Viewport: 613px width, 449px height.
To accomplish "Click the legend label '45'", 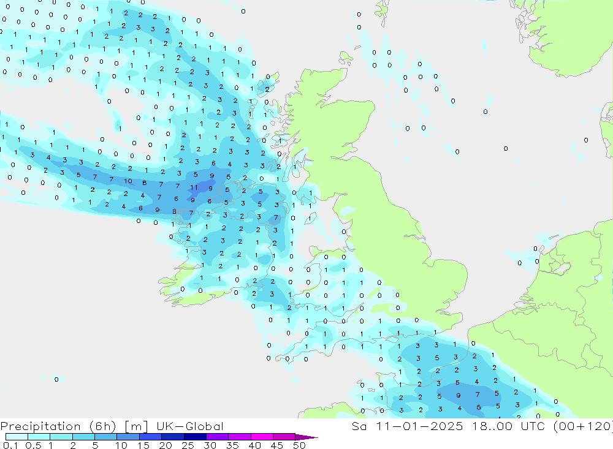I will 277,445.
